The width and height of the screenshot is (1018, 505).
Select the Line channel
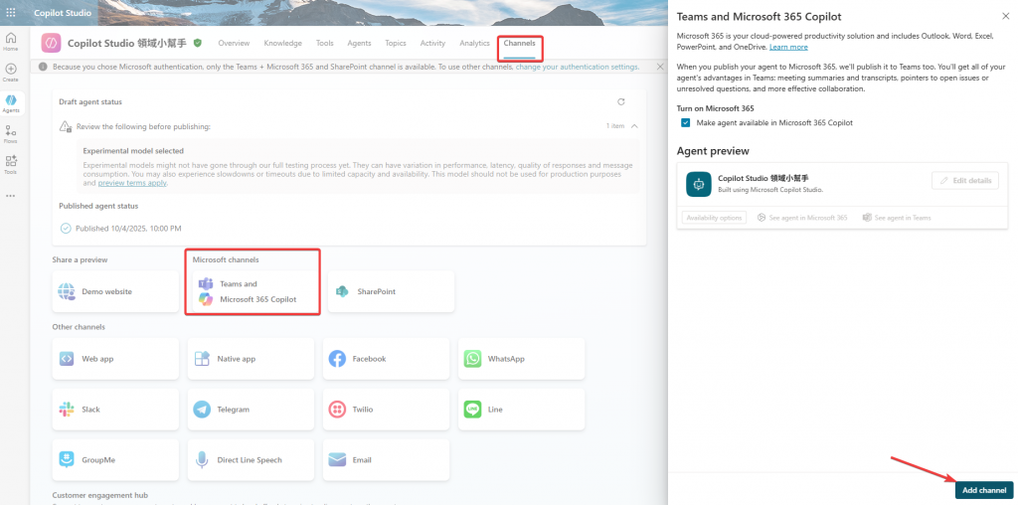click(521, 409)
